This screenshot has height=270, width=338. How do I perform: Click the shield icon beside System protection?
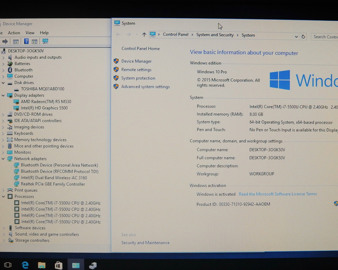tap(116, 78)
